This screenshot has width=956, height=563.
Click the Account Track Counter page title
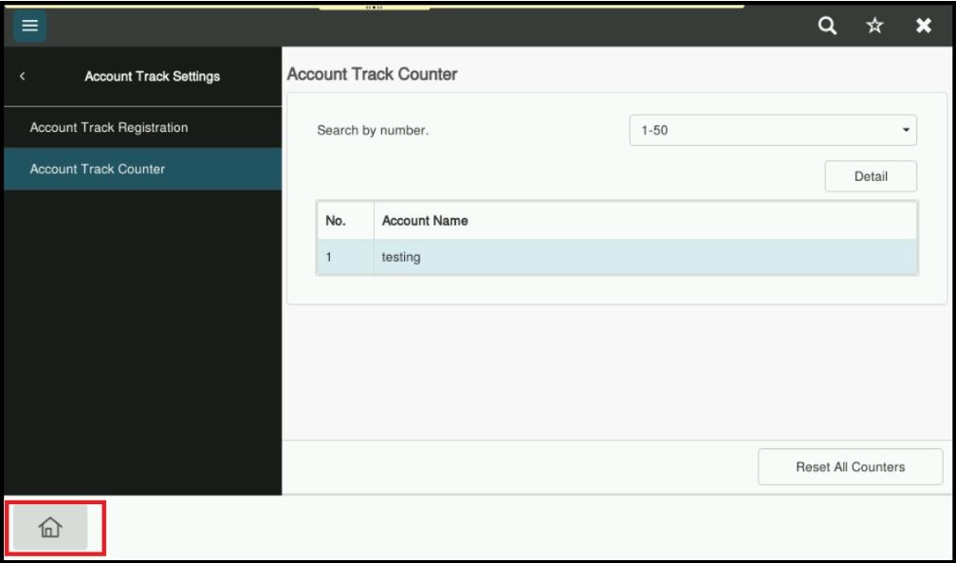(x=372, y=75)
